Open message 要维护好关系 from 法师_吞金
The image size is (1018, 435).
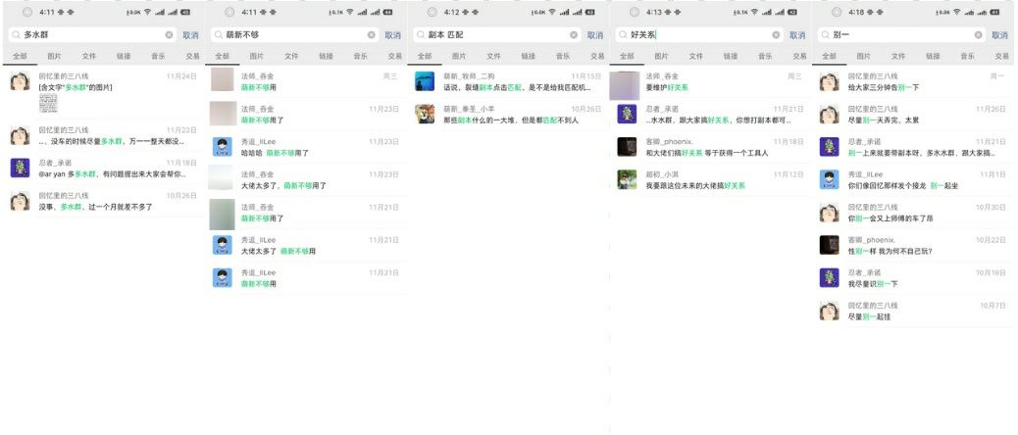pyautogui.click(x=710, y=81)
